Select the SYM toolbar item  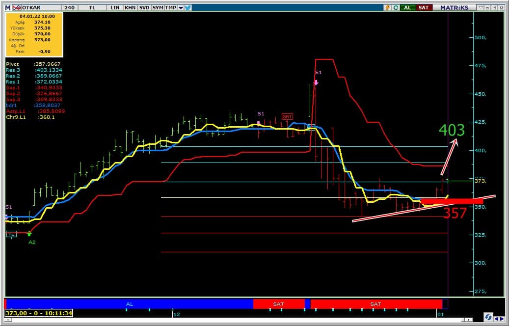tap(158, 7)
